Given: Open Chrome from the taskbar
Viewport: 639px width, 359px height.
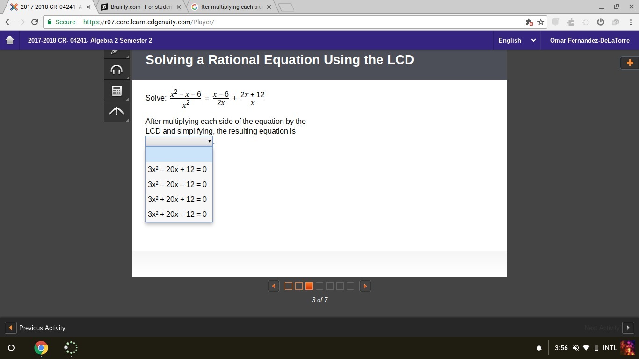Looking at the screenshot, I should [x=41, y=348].
